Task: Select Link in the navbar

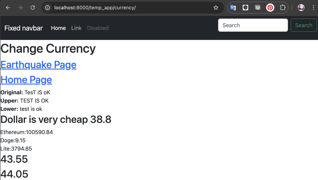Action: (x=76, y=28)
